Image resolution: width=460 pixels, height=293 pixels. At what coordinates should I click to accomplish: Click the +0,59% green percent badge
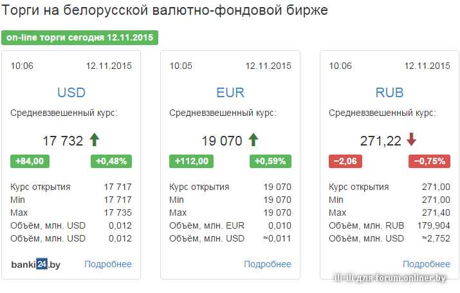(270, 161)
